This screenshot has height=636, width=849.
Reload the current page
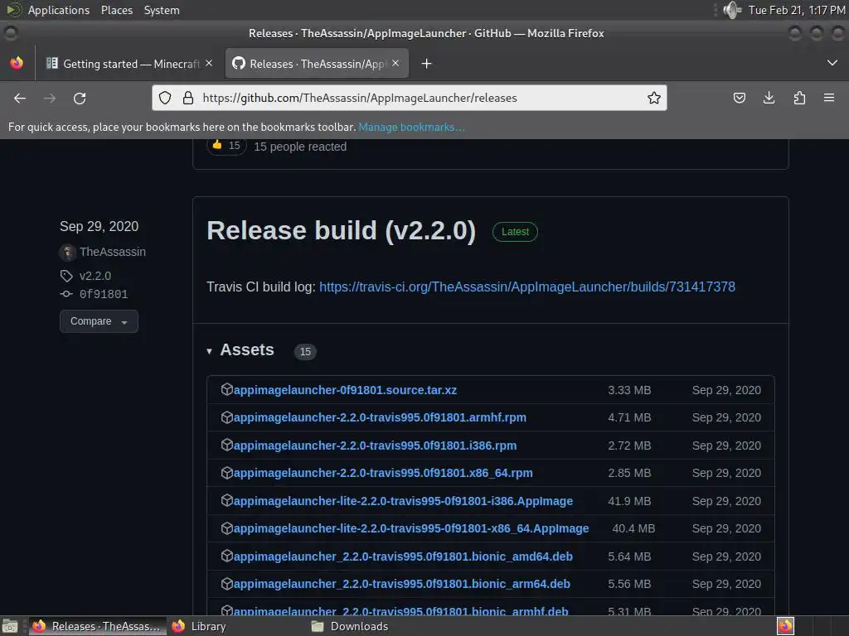80,98
